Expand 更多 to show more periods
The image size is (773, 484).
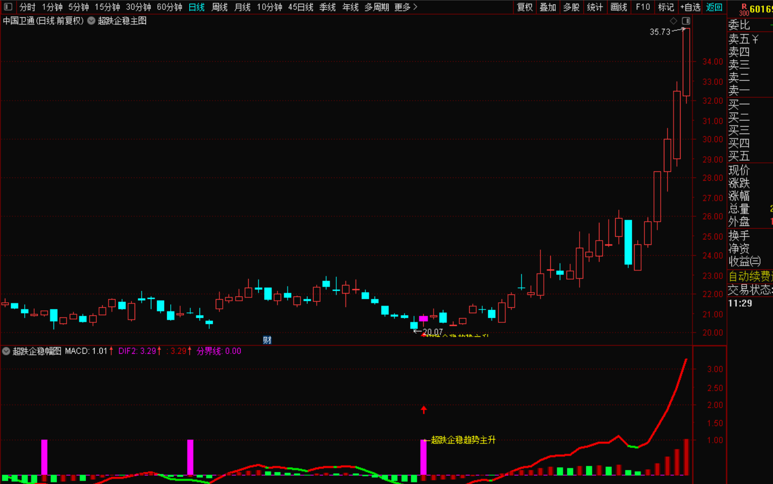click(x=405, y=7)
